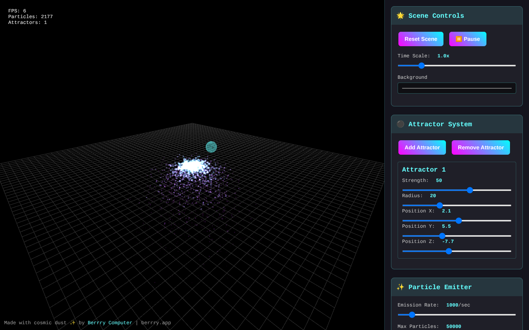This screenshot has height=330, width=529.
Task: Click the Time Scale slider handle
Action: [422, 66]
